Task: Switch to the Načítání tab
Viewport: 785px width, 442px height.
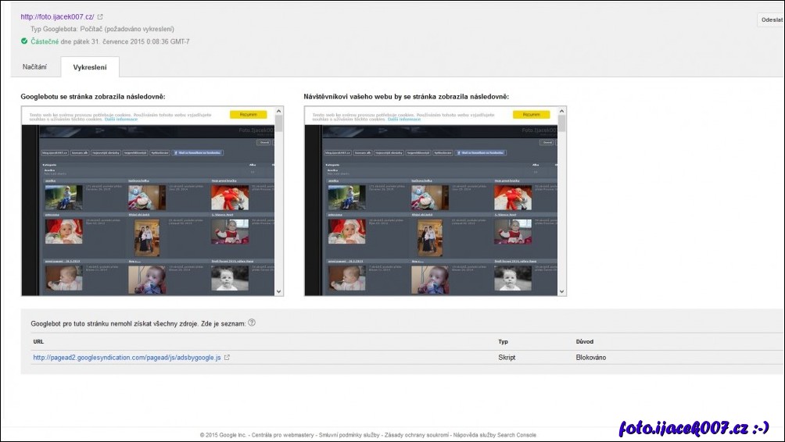Action: click(x=34, y=67)
